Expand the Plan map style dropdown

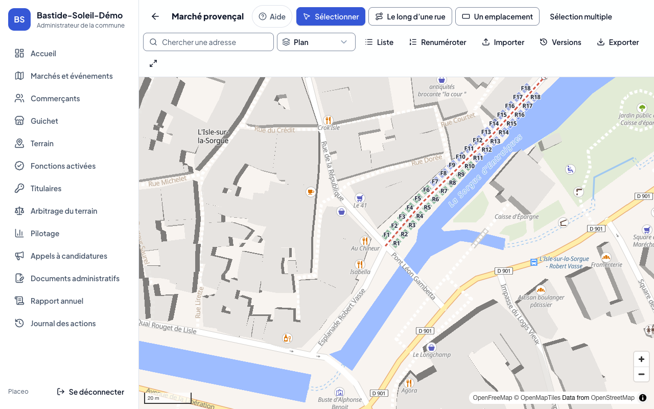(316, 42)
